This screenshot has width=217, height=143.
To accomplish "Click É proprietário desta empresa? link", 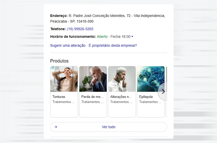I will [x=113, y=46].
